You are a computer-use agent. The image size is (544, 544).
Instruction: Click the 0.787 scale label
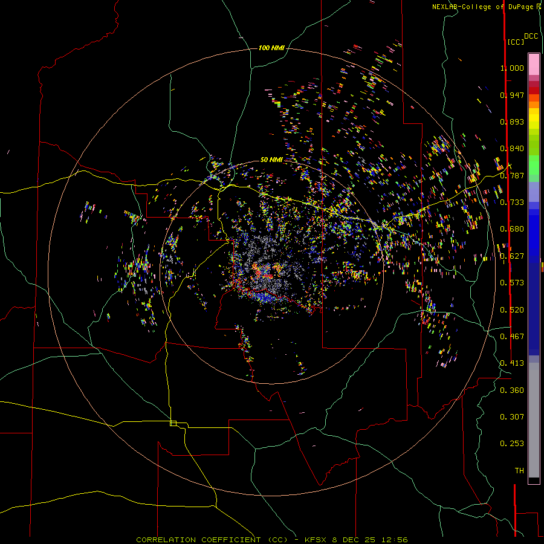click(512, 175)
